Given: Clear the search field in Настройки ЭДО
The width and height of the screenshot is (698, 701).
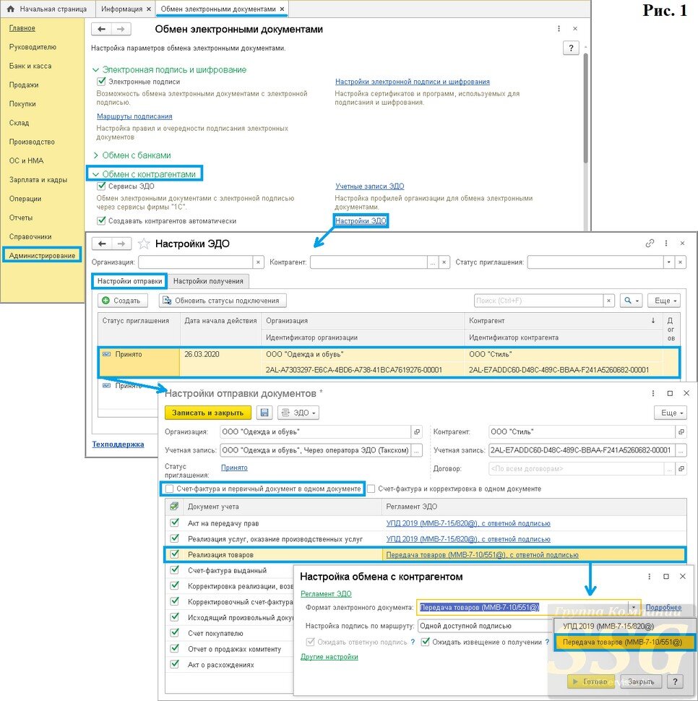Looking at the screenshot, I should coord(608,301).
